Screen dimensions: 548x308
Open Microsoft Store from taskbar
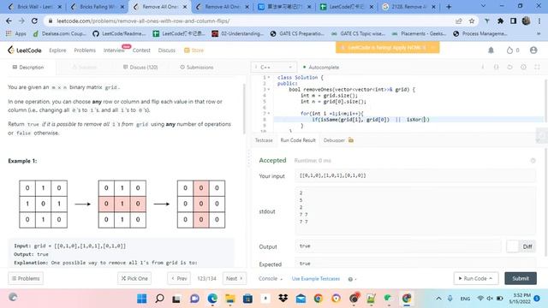point(247,299)
